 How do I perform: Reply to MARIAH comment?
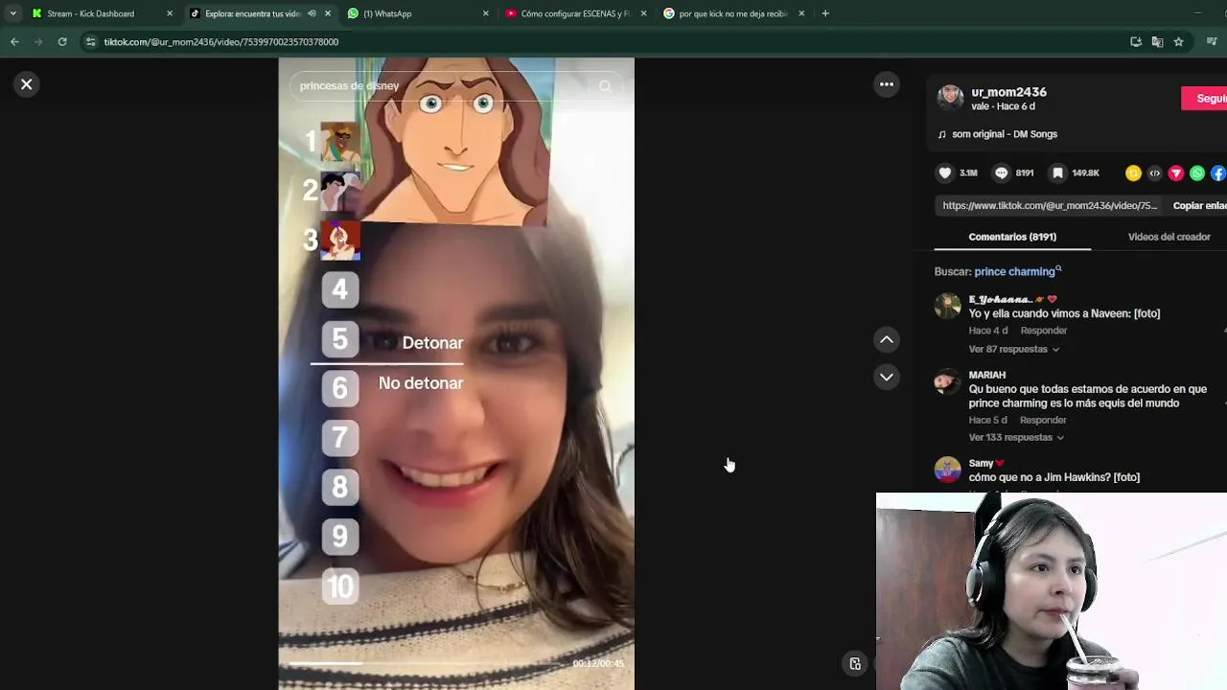pyautogui.click(x=1043, y=420)
